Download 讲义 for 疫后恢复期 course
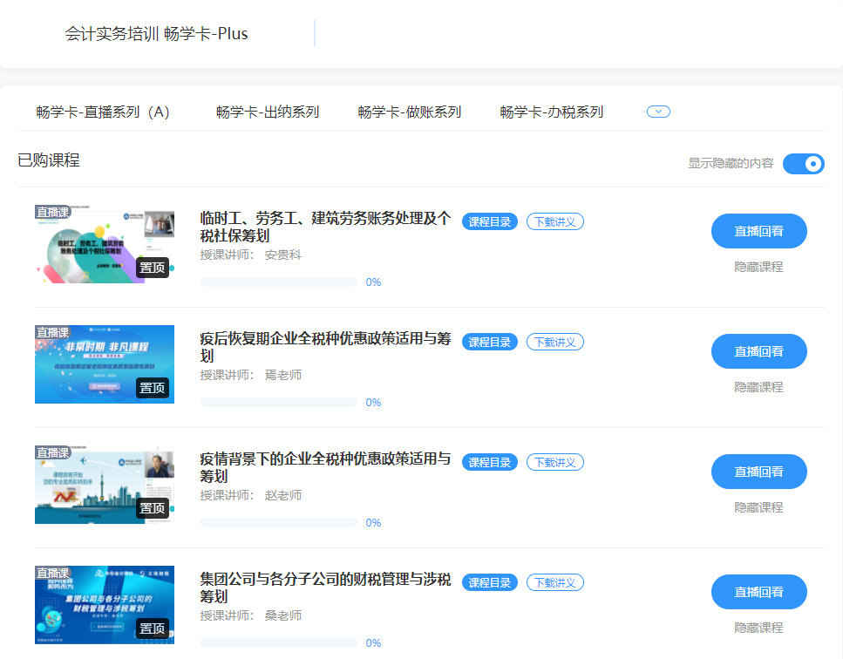Viewport: 843px width, 659px height. [555, 342]
